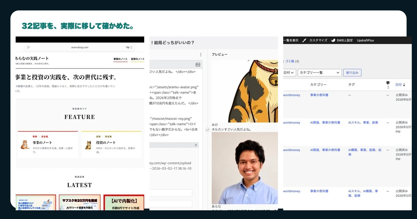Open AIスキル、事業、副業 tags in second row
Image resolution: width=417 pixels, height=219 pixels.
click(363, 122)
